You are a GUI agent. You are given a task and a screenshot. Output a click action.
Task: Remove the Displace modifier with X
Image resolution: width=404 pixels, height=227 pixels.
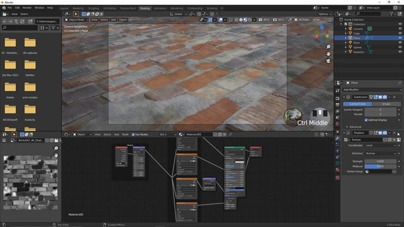394,133
